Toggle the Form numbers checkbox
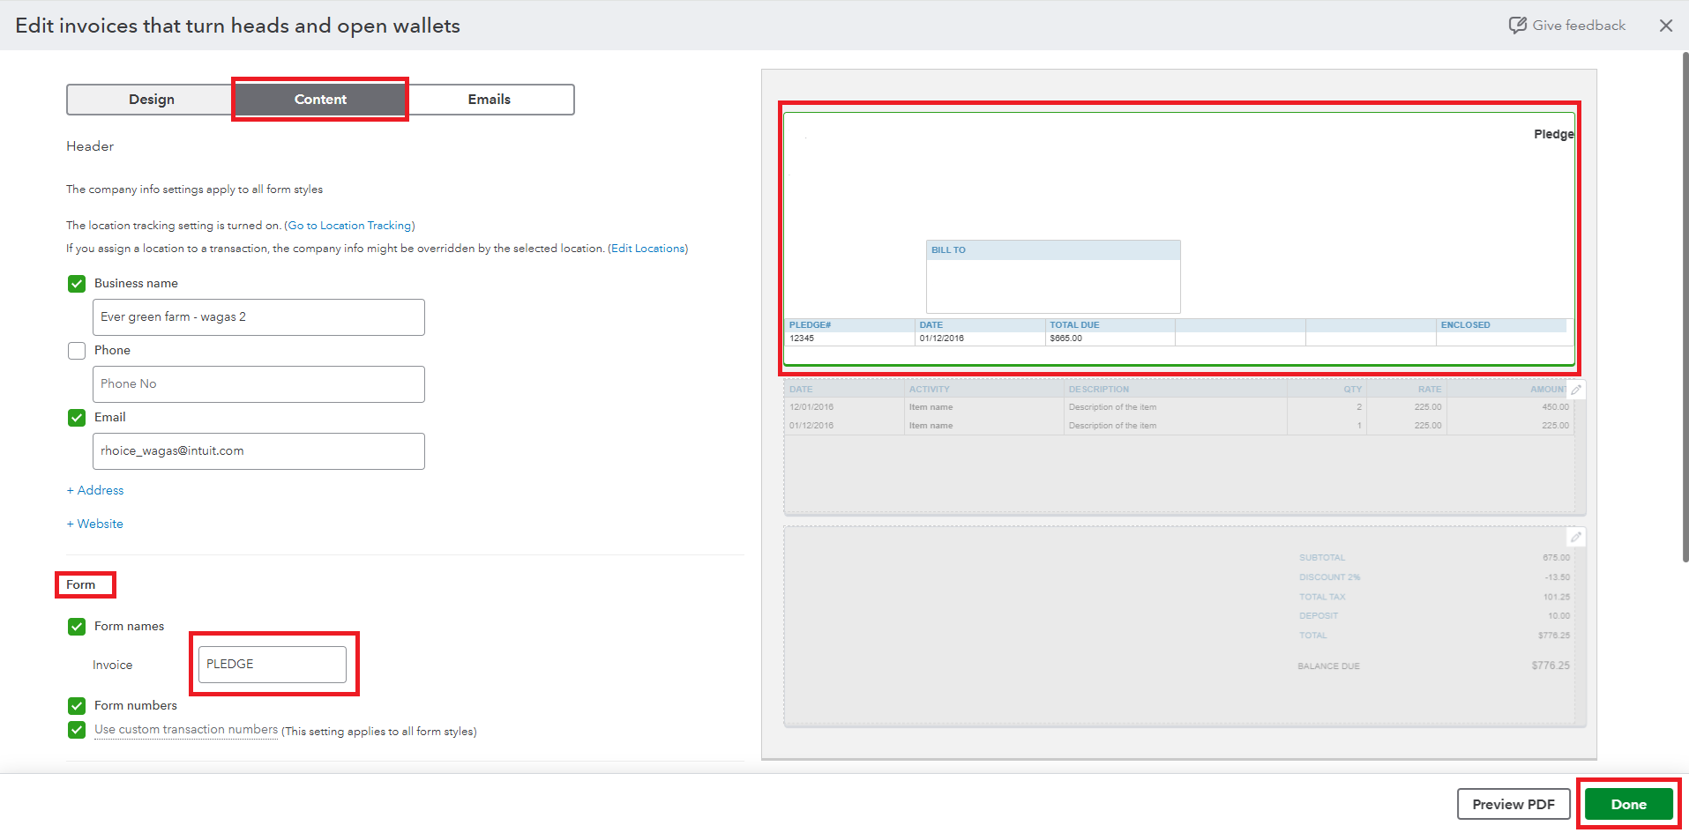Image resolution: width=1689 pixels, height=833 pixels. pos(77,706)
